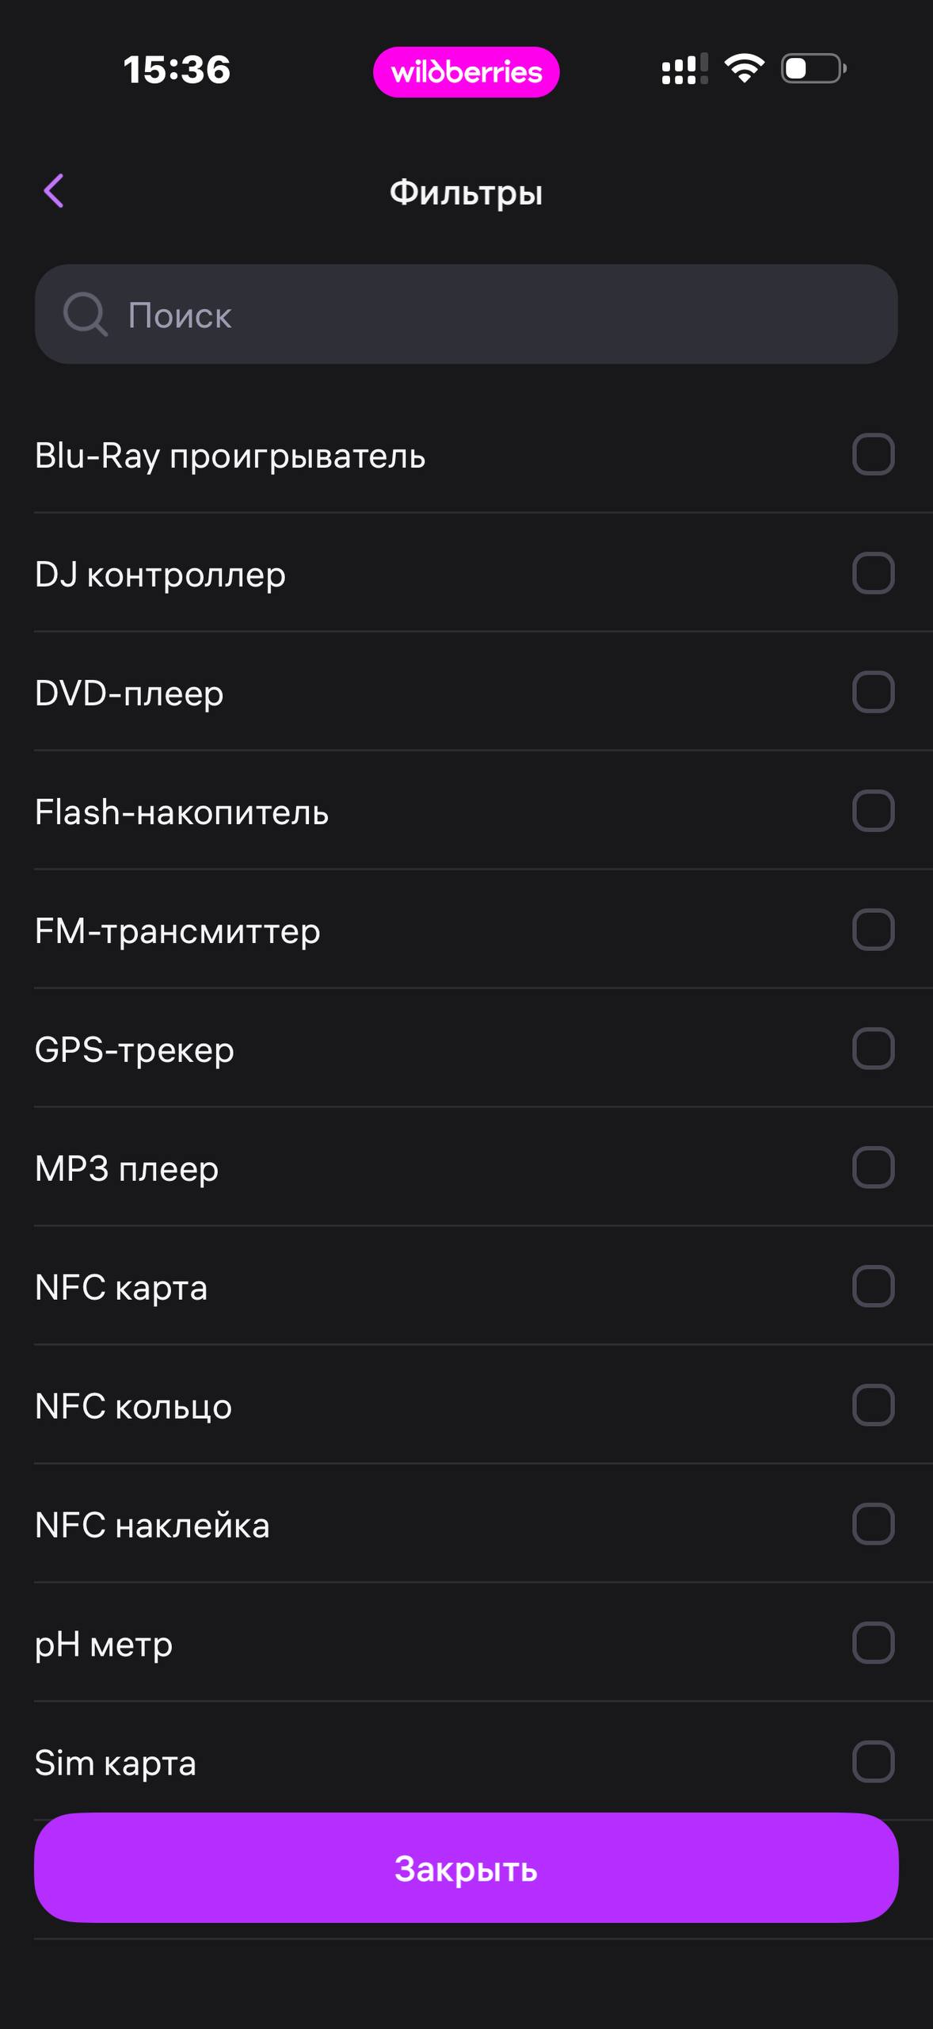Viewport: 933px width, 2029px height.
Task: Click the purple Закрыть button
Action: point(466,1868)
